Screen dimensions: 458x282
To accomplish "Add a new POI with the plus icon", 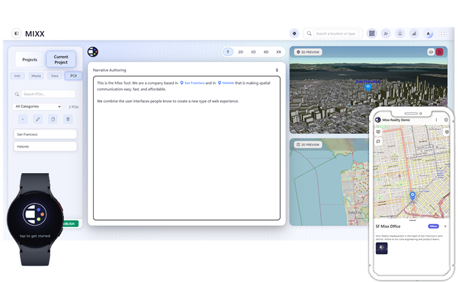I will (x=23, y=119).
